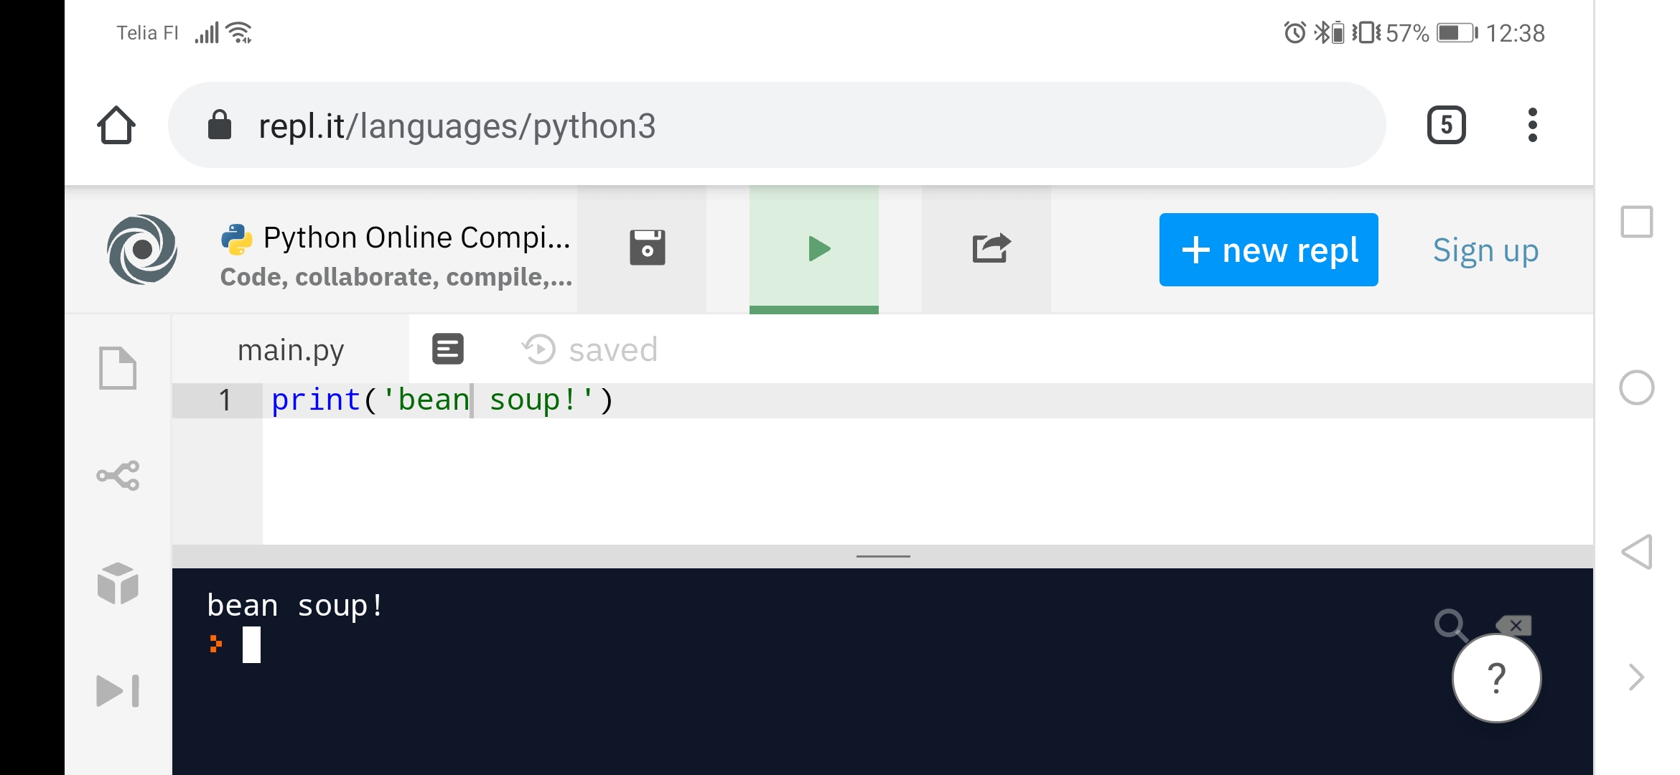Open the Packages cube icon

[x=118, y=583]
